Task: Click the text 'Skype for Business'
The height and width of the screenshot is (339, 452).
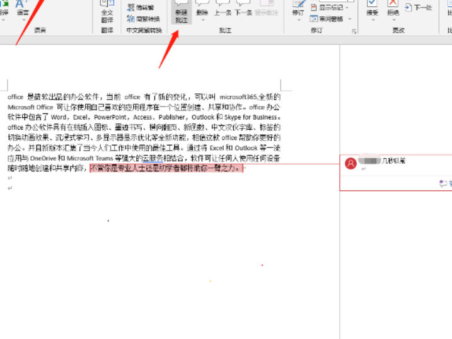Action: (250, 117)
